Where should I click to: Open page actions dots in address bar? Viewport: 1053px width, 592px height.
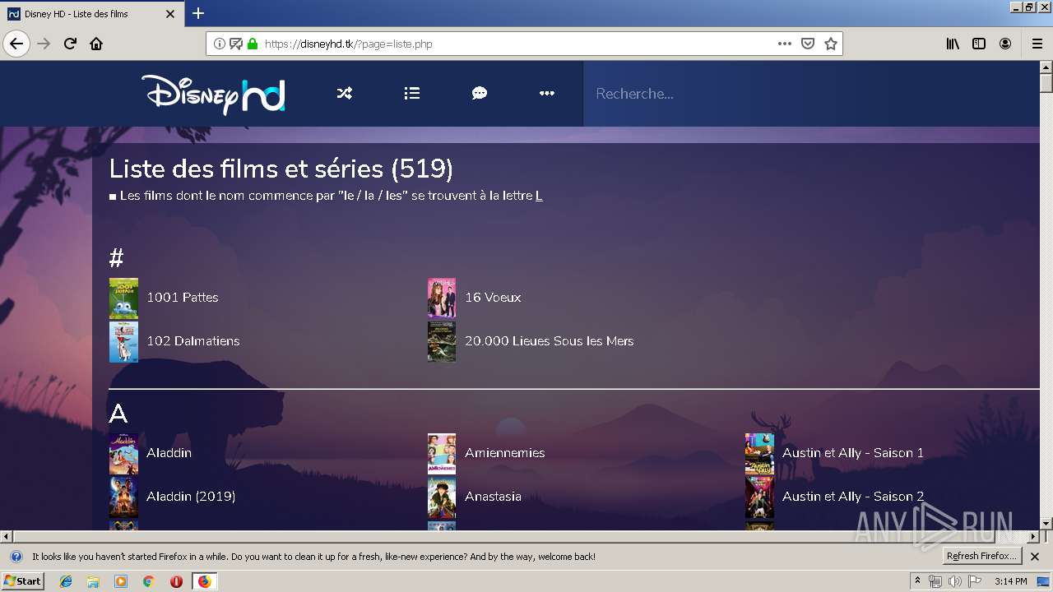pyautogui.click(x=785, y=44)
